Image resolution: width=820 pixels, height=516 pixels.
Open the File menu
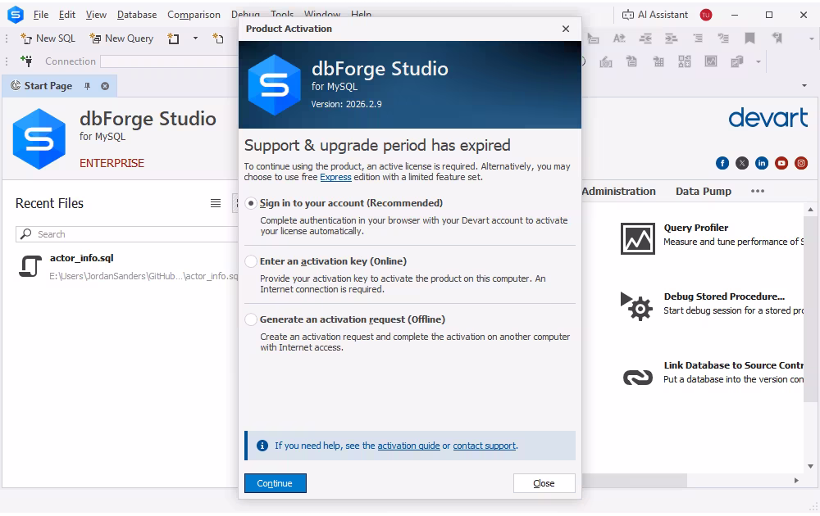[x=41, y=15]
